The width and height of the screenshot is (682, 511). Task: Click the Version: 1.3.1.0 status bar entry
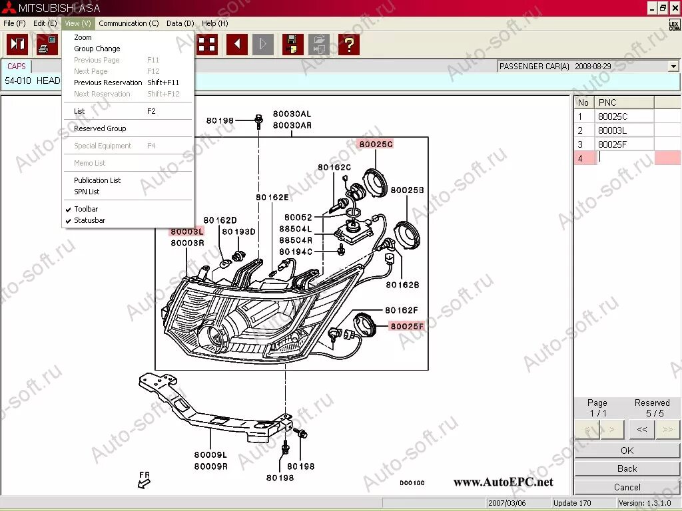[645, 503]
